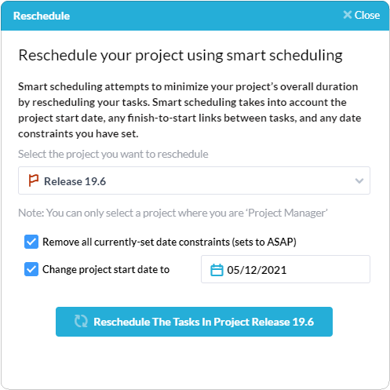Image resolution: width=390 pixels, height=390 pixels.
Task: Click the 'Change project start date to' label
Action: pos(106,269)
